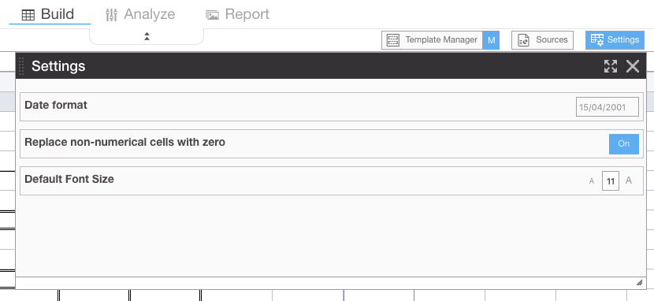
Task: Click the Sources document icon
Action: (x=523, y=40)
